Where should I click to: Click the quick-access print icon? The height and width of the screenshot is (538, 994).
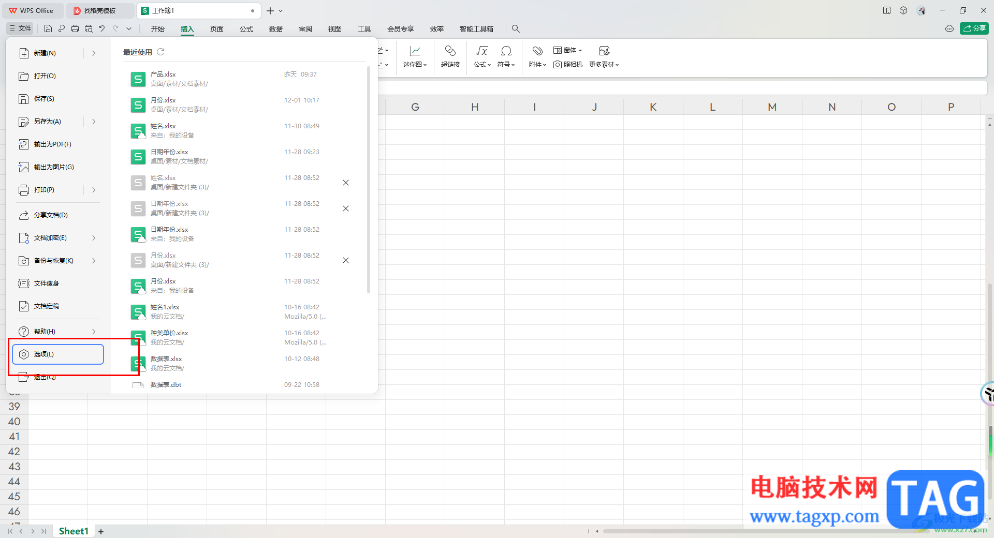click(x=75, y=29)
